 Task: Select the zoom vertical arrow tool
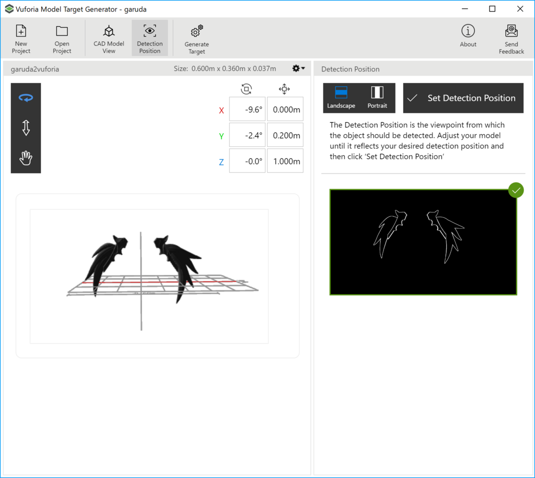pyautogui.click(x=26, y=128)
